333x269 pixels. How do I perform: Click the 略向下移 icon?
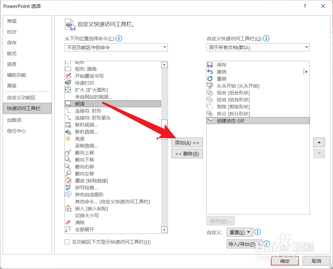[68, 160]
